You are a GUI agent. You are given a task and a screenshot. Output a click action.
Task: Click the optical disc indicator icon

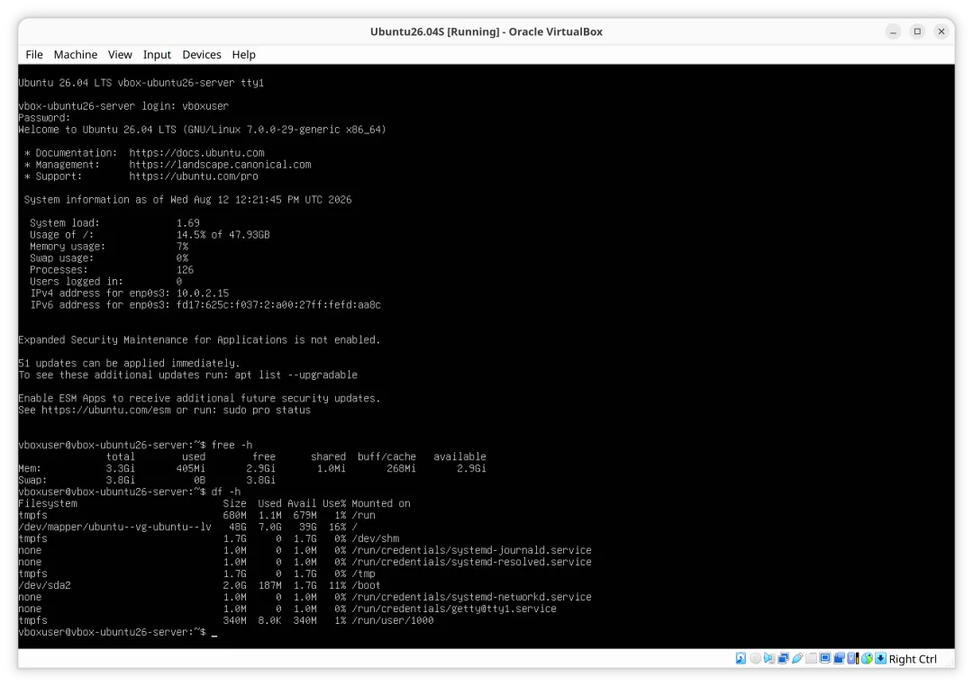(x=755, y=658)
